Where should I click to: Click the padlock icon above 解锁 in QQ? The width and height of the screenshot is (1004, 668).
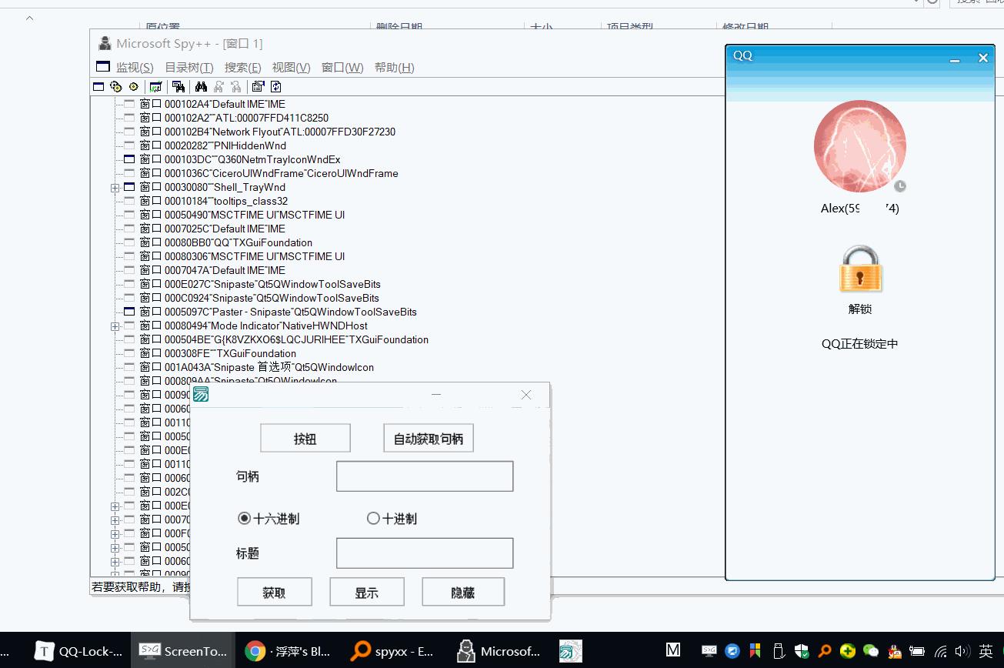859,269
